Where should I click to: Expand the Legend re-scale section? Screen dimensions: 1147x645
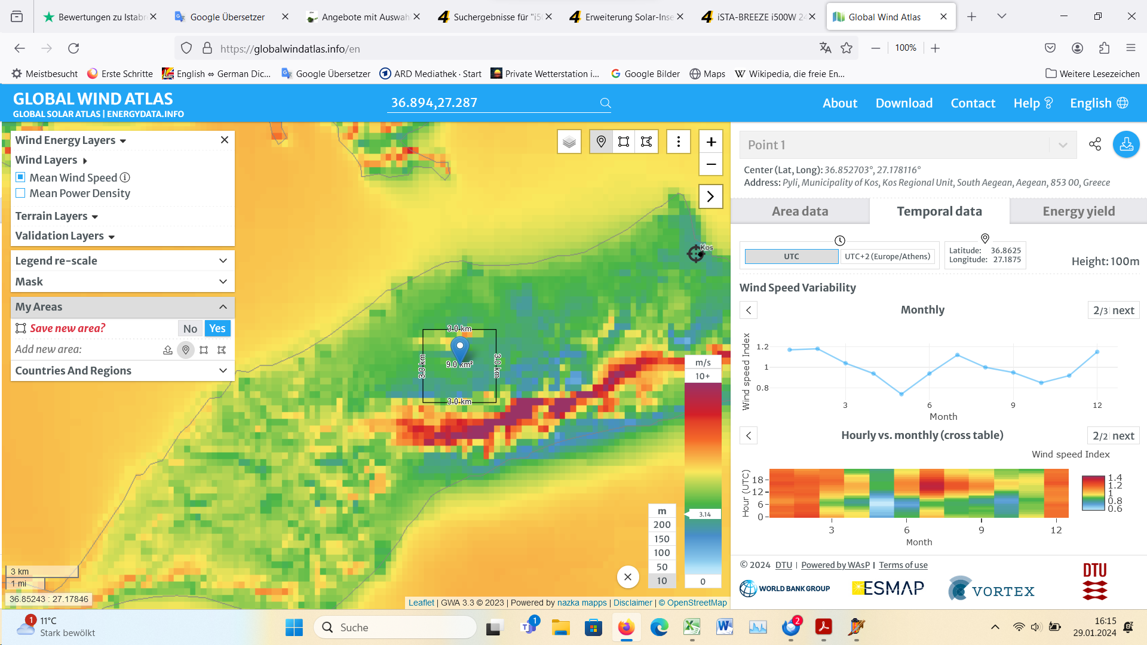coord(122,260)
